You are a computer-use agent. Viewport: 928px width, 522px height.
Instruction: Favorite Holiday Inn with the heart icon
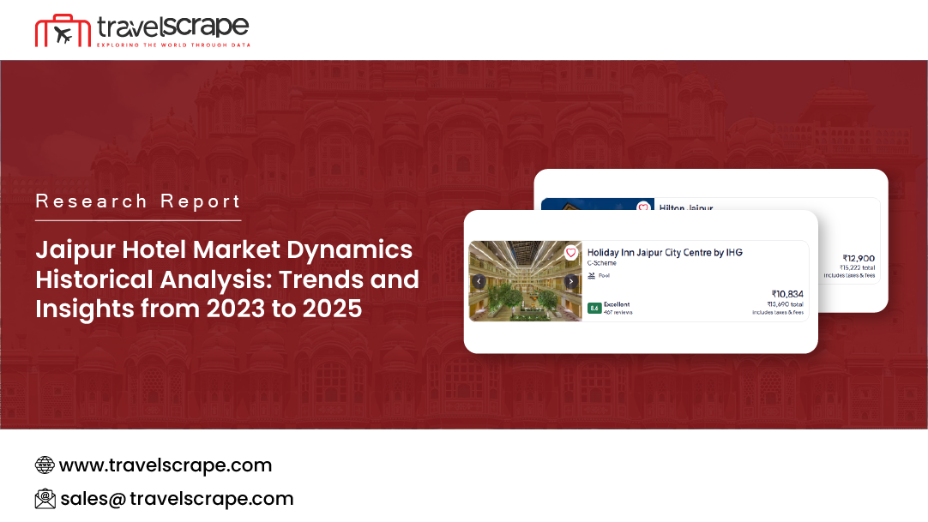(x=570, y=253)
